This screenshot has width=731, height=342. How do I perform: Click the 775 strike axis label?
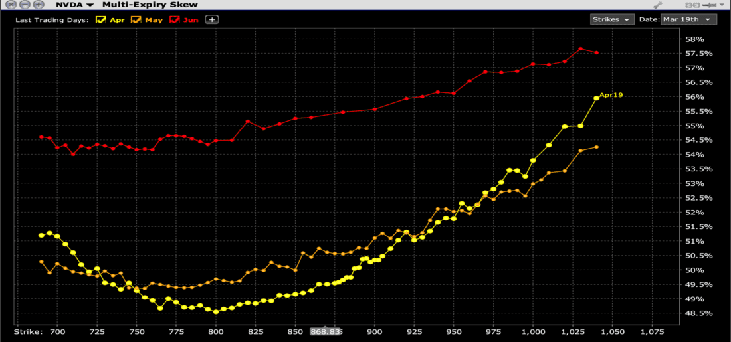coord(176,332)
